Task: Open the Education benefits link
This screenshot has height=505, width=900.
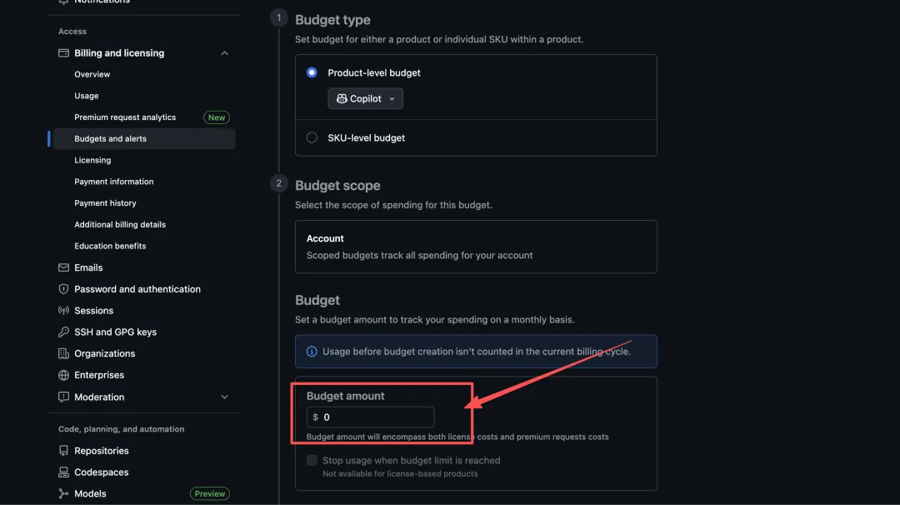Action: coord(110,246)
